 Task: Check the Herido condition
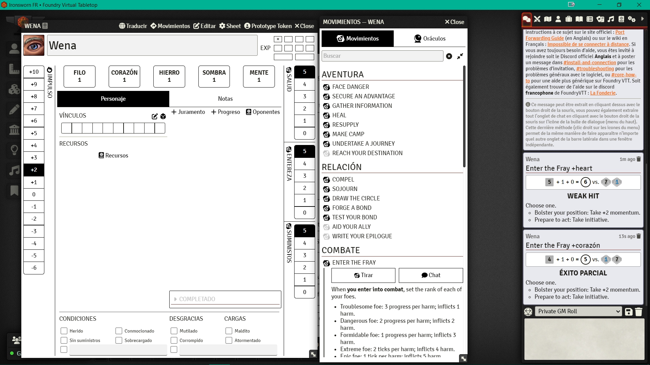click(x=64, y=331)
